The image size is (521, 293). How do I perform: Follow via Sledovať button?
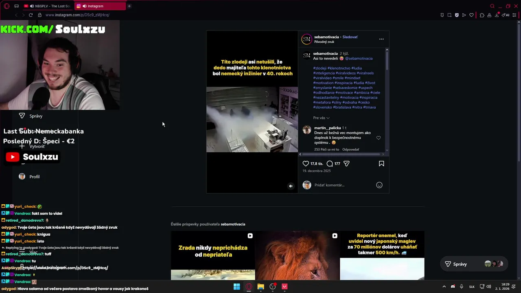pos(350,37)
